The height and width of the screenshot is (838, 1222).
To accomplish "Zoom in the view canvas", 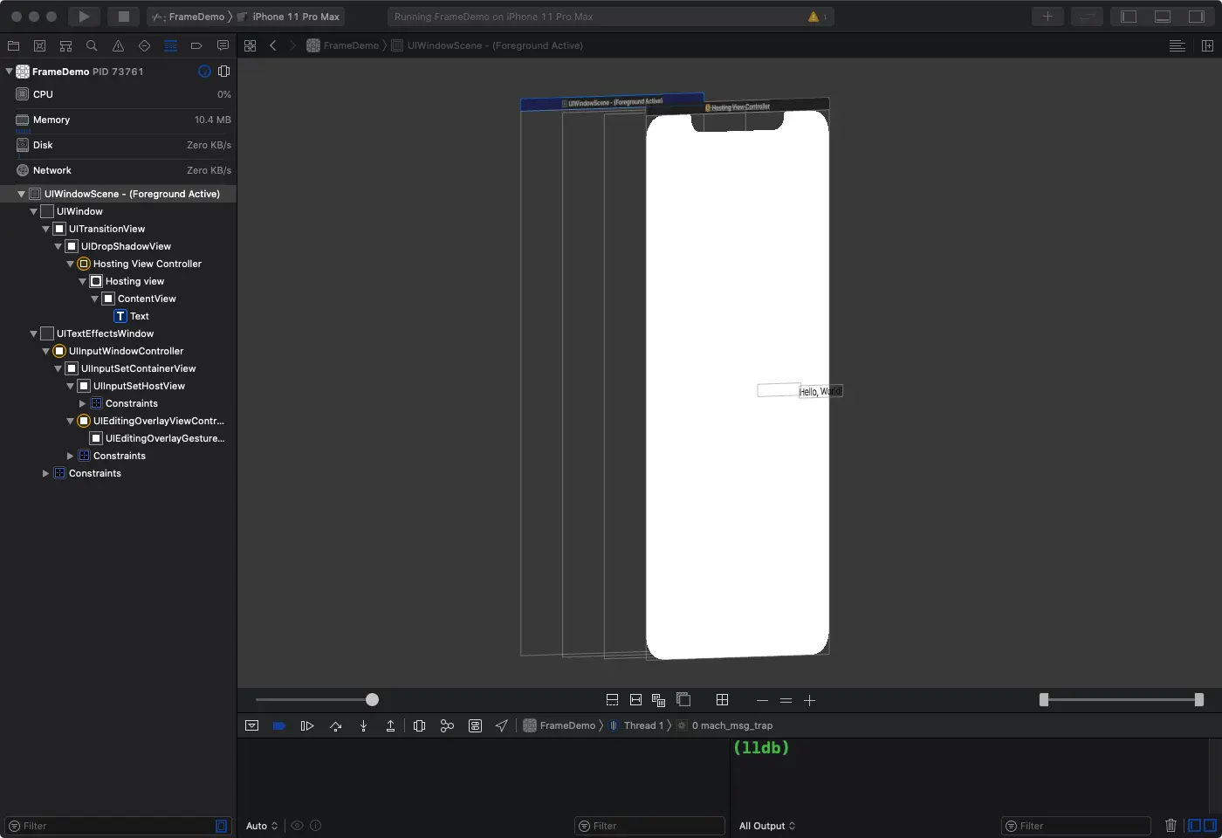I will point(809,700).
